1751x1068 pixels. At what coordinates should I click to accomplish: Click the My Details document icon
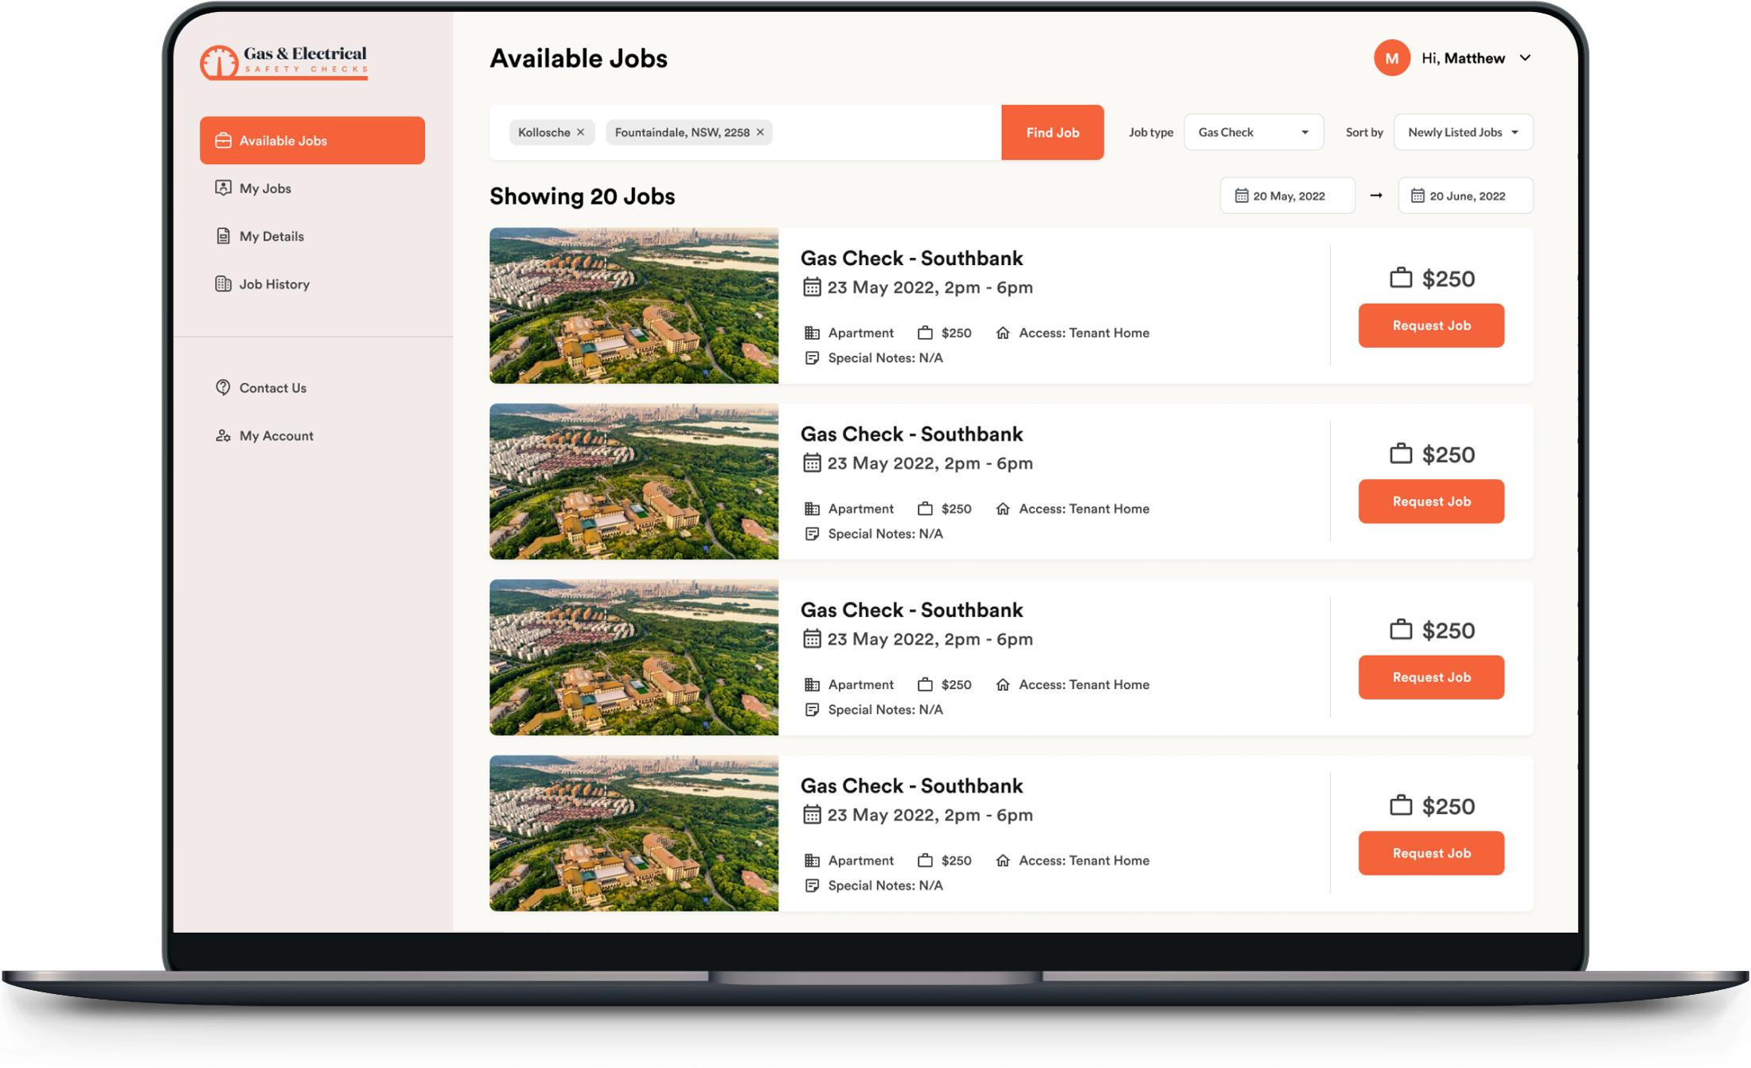point(223,236)
